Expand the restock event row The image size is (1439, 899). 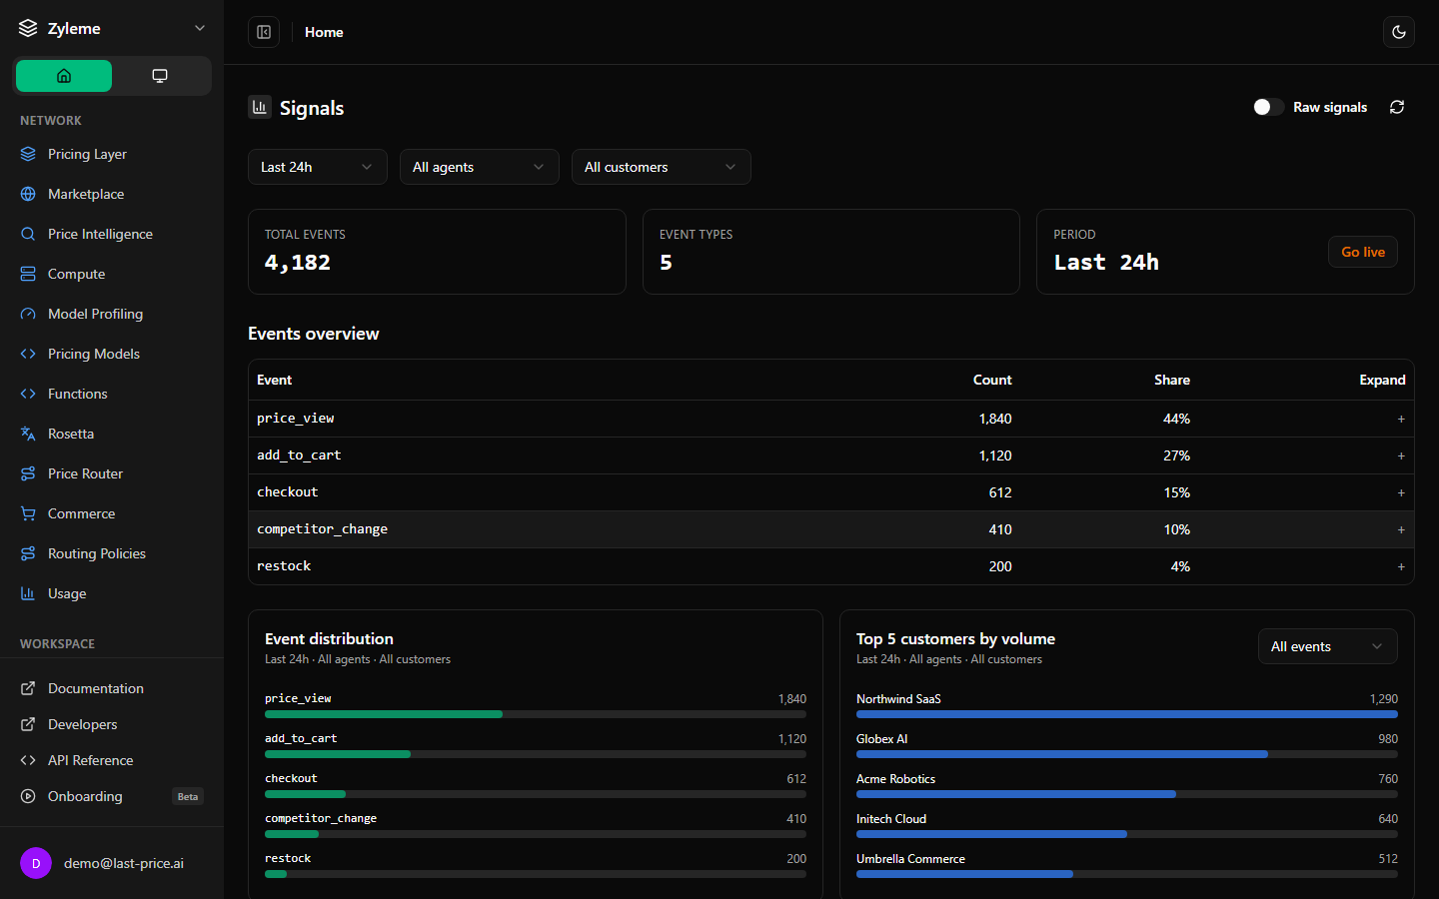coord(1401,566)
